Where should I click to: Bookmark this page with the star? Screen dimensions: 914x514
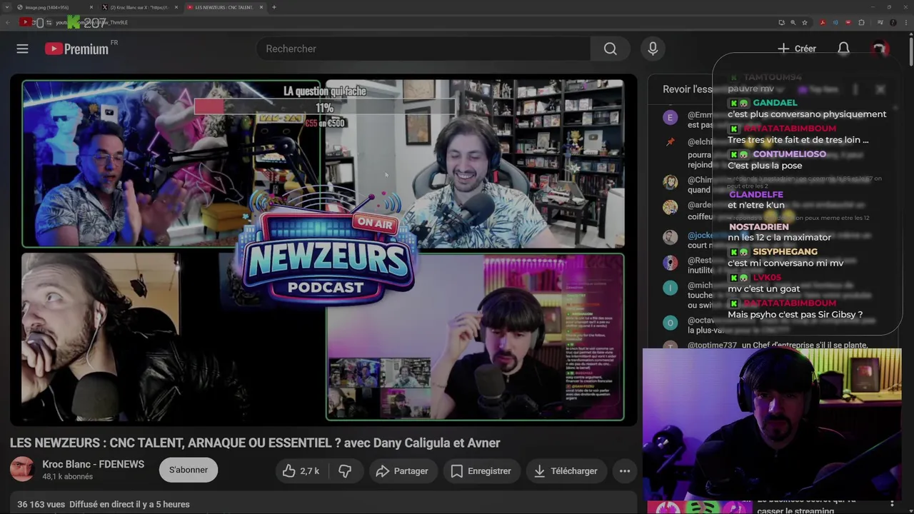point(805,22)
